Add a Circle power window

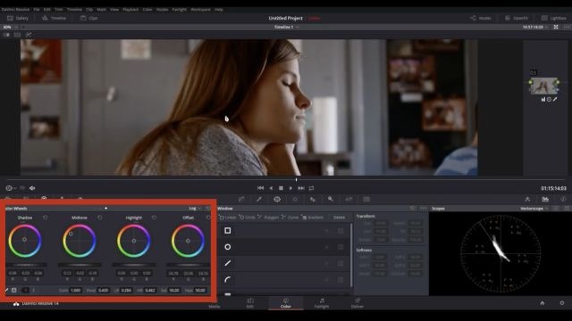pyautogui.click(x=247, y=218)
